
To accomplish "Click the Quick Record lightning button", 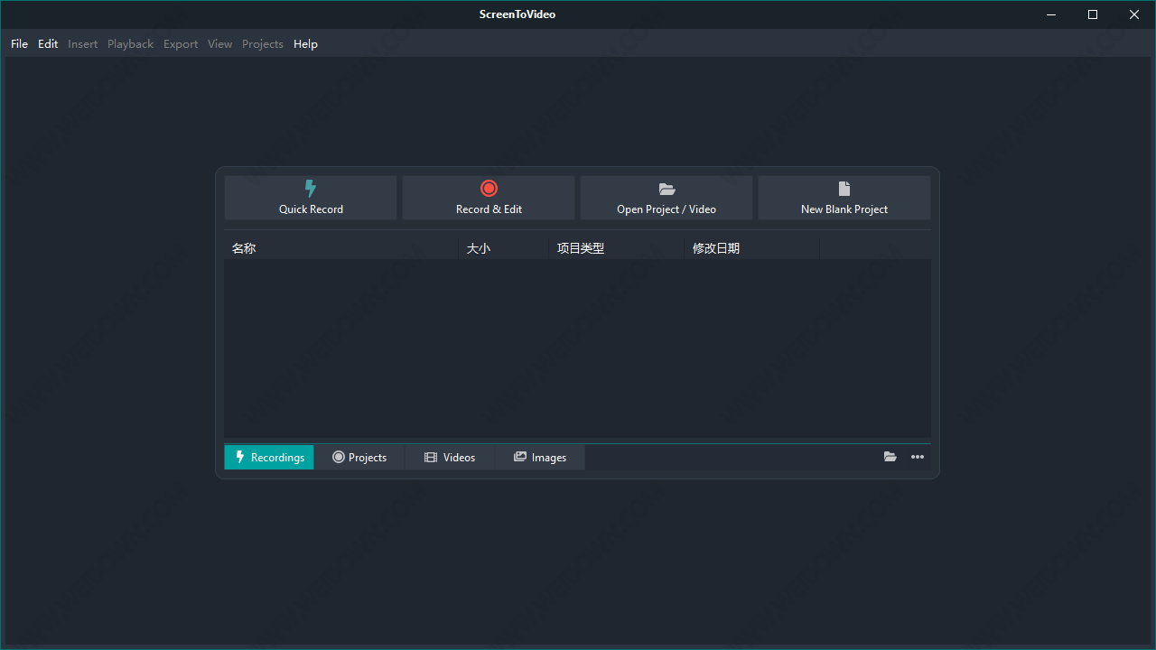I will pos(311,198).
